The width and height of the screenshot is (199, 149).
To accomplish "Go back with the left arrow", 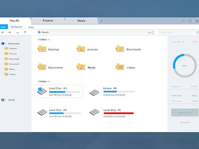I will click(3, 32).
